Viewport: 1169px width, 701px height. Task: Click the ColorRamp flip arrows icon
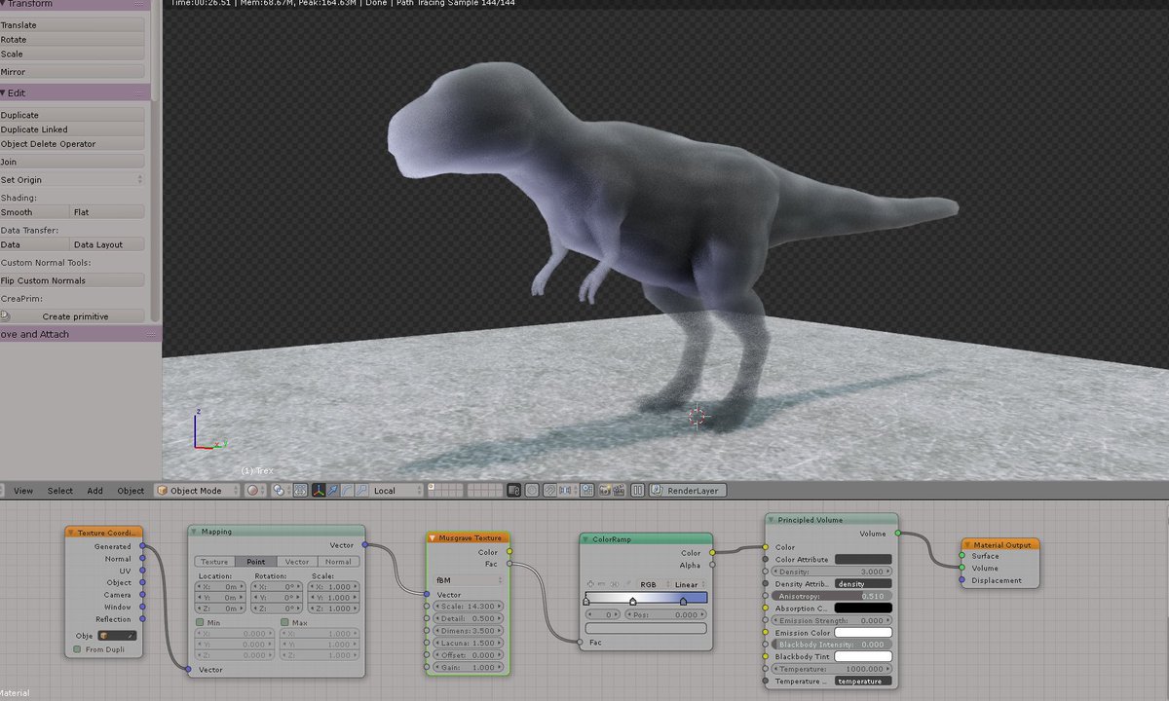(615, 584)
